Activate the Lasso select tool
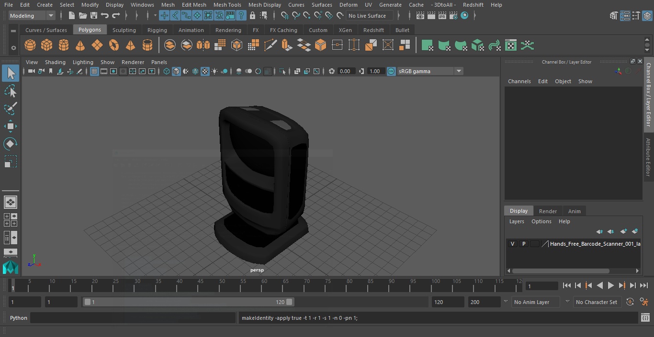Viewport: 654px width, 337px height. [11, 91]
